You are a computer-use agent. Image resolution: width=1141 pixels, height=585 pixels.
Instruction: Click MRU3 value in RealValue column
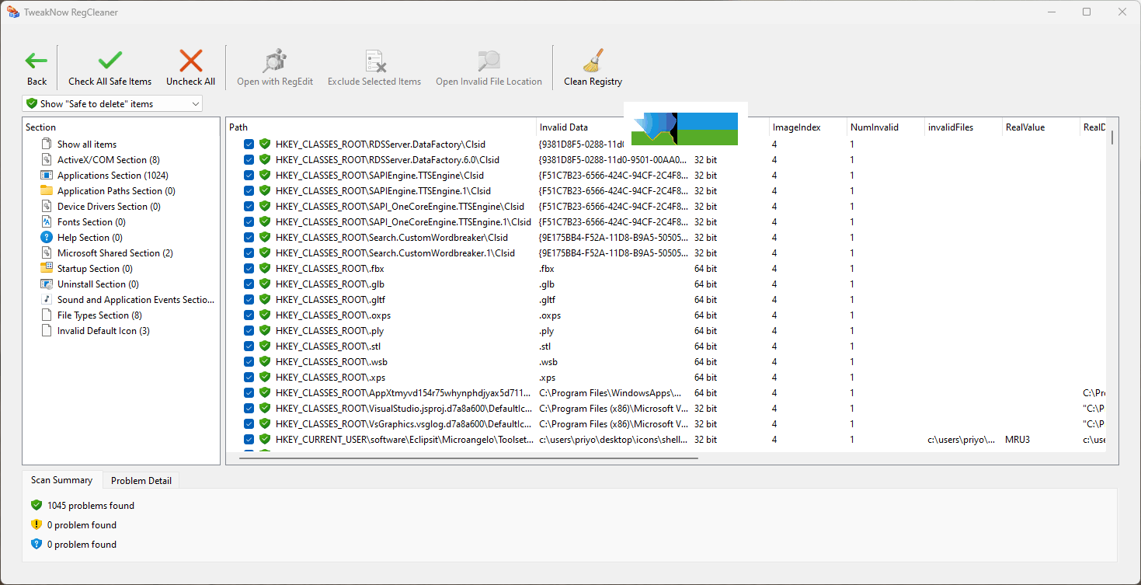coord(1018,439)
